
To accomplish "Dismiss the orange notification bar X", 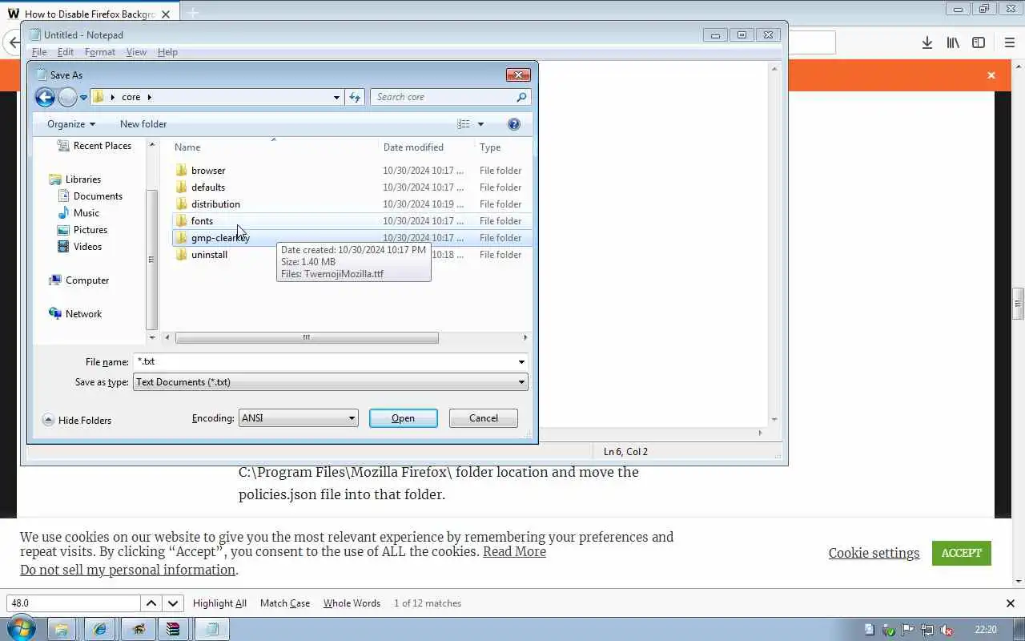I will click(x=991, y=75).
